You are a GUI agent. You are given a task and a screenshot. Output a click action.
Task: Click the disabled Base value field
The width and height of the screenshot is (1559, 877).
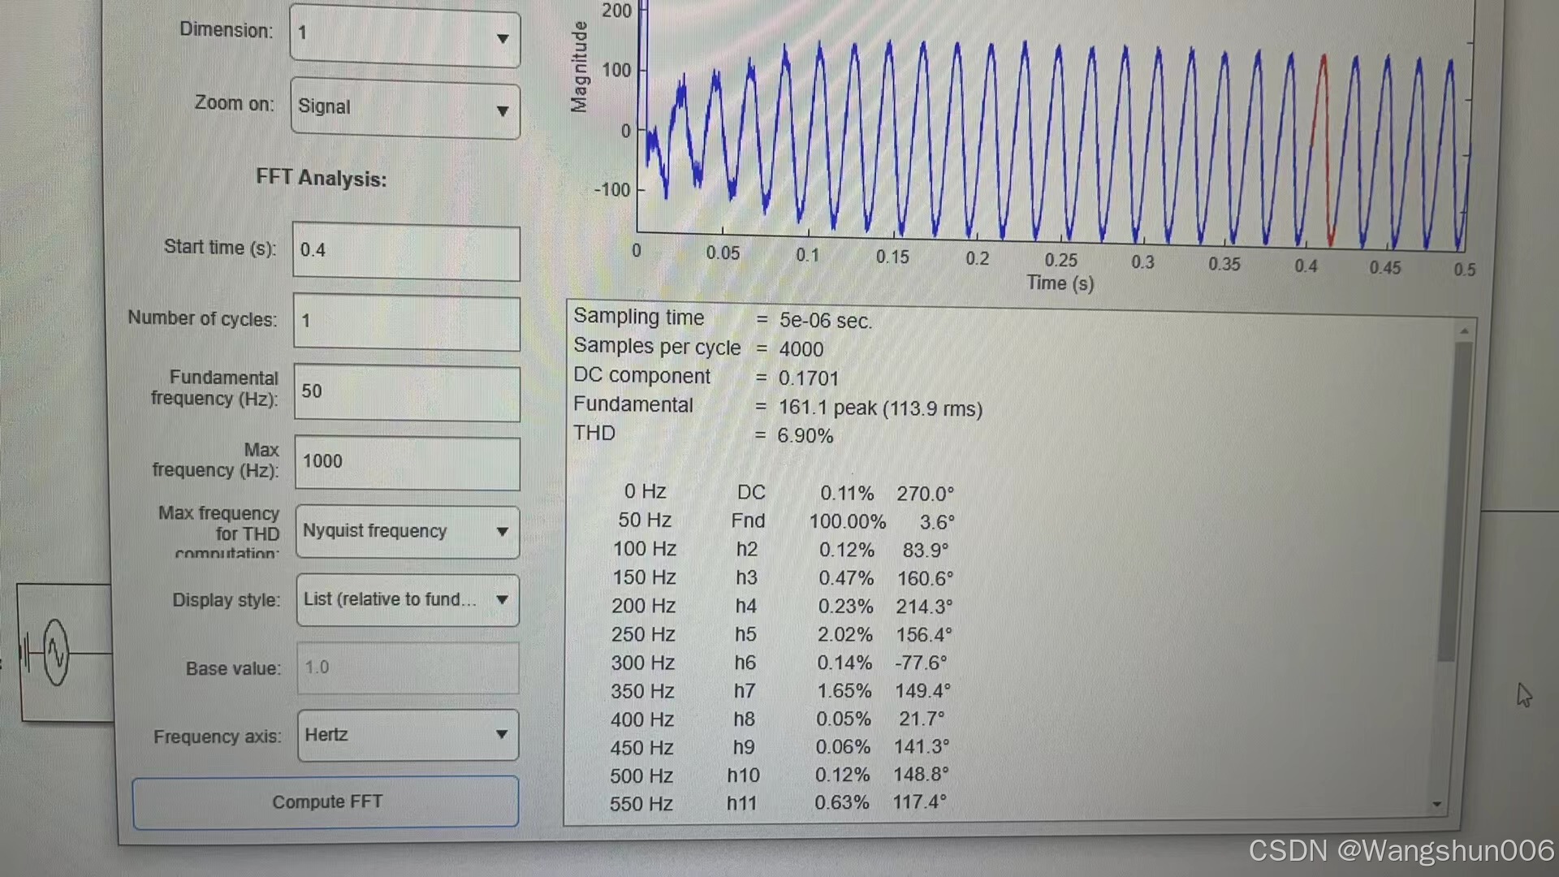click(407, 667)
